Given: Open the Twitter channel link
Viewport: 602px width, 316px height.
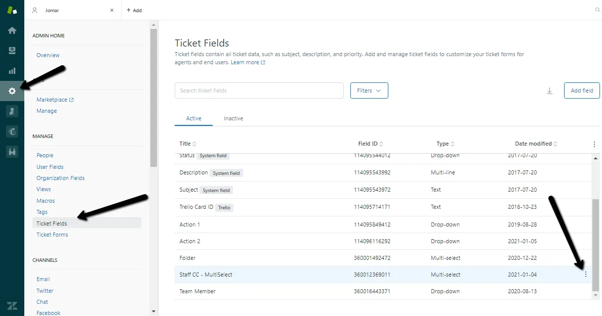Looking at the screenshot, I should (45, 291).
